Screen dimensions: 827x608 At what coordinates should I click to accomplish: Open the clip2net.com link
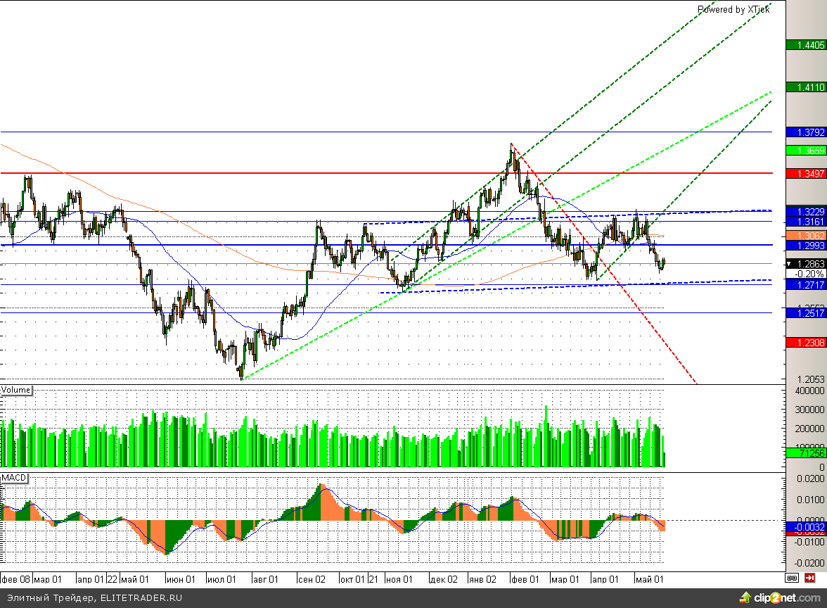coord(779,598)
